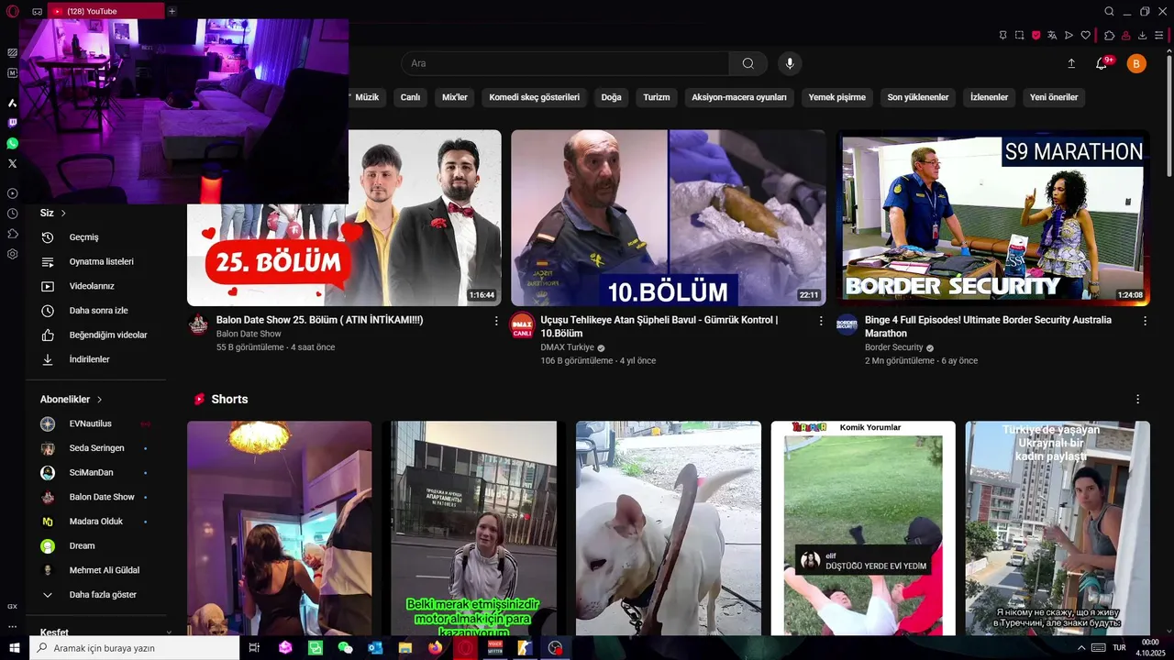This screenshot has height=660, width=1174.
Task: Open sidebar settings gear
Action: (12, 254)
